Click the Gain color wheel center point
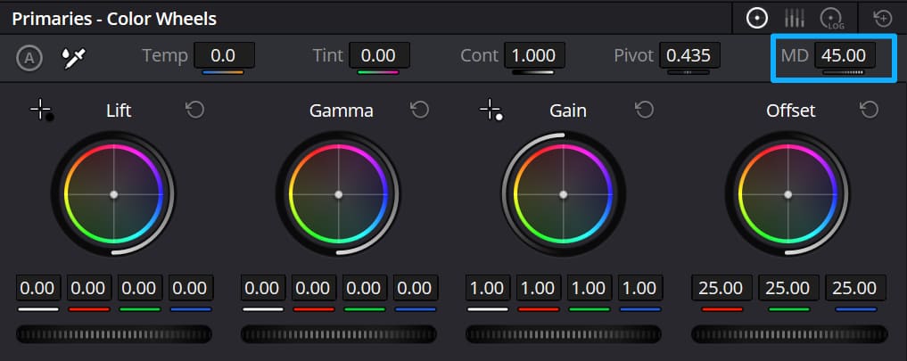This screenshot has height=361, width=907. click(x=564, y=194)
